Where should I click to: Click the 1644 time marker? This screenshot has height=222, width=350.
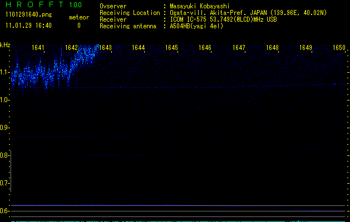coord(139,48)
